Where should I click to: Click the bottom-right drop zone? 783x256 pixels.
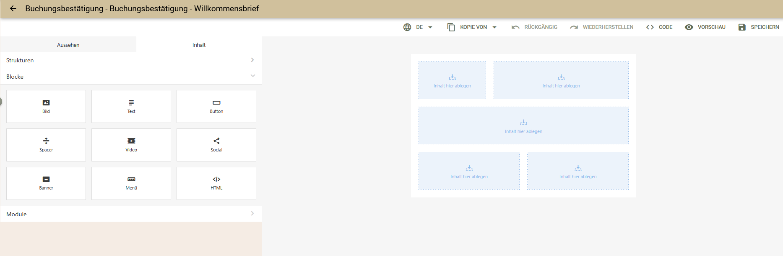coord(578,171)
